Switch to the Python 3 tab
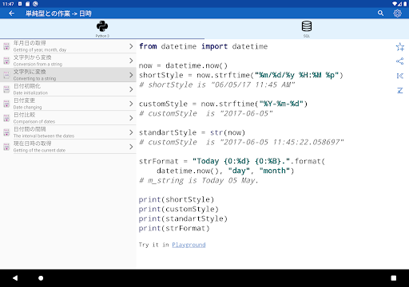This screenshot has width=409, height=287. 102,29
